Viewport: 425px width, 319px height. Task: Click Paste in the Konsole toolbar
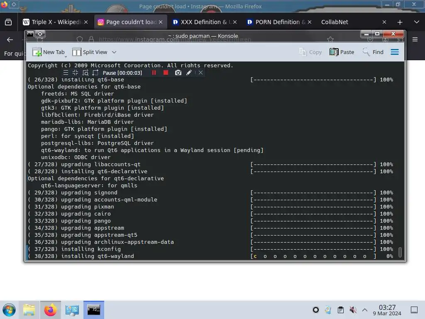tap(342, 52)
